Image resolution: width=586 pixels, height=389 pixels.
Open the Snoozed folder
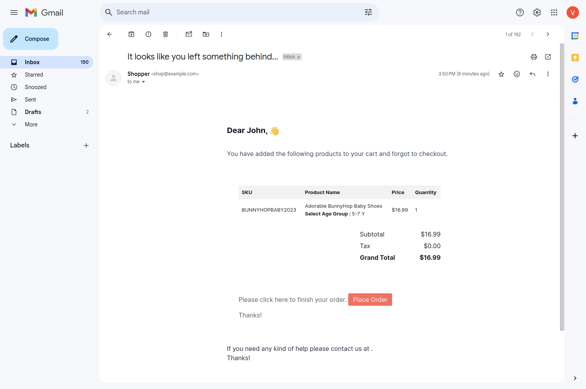point(47,87)
